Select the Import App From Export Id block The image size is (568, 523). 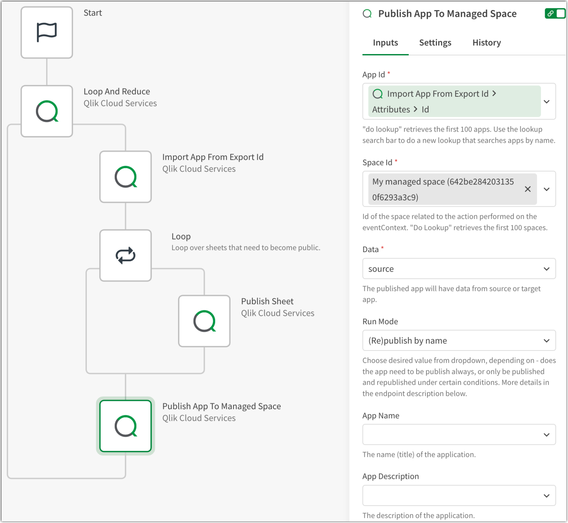point(125,177)
